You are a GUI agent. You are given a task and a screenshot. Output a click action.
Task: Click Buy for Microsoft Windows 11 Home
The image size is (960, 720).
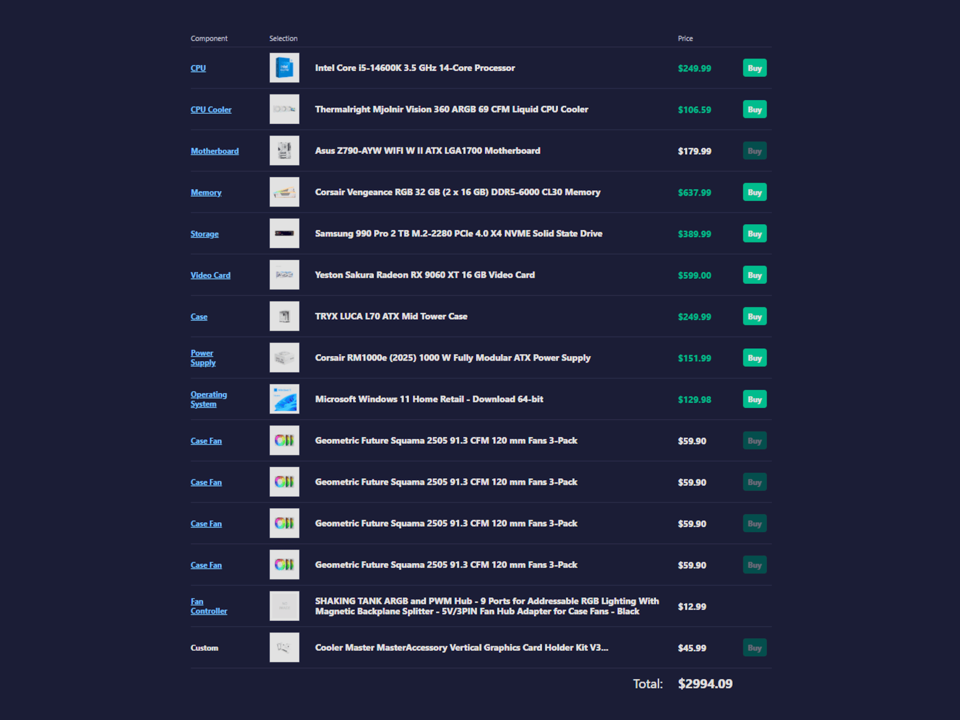point(755,399)
